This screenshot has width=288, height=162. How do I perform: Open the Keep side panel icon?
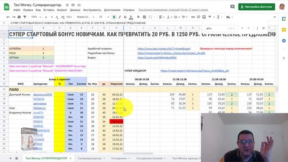click(x=284, y=30)
